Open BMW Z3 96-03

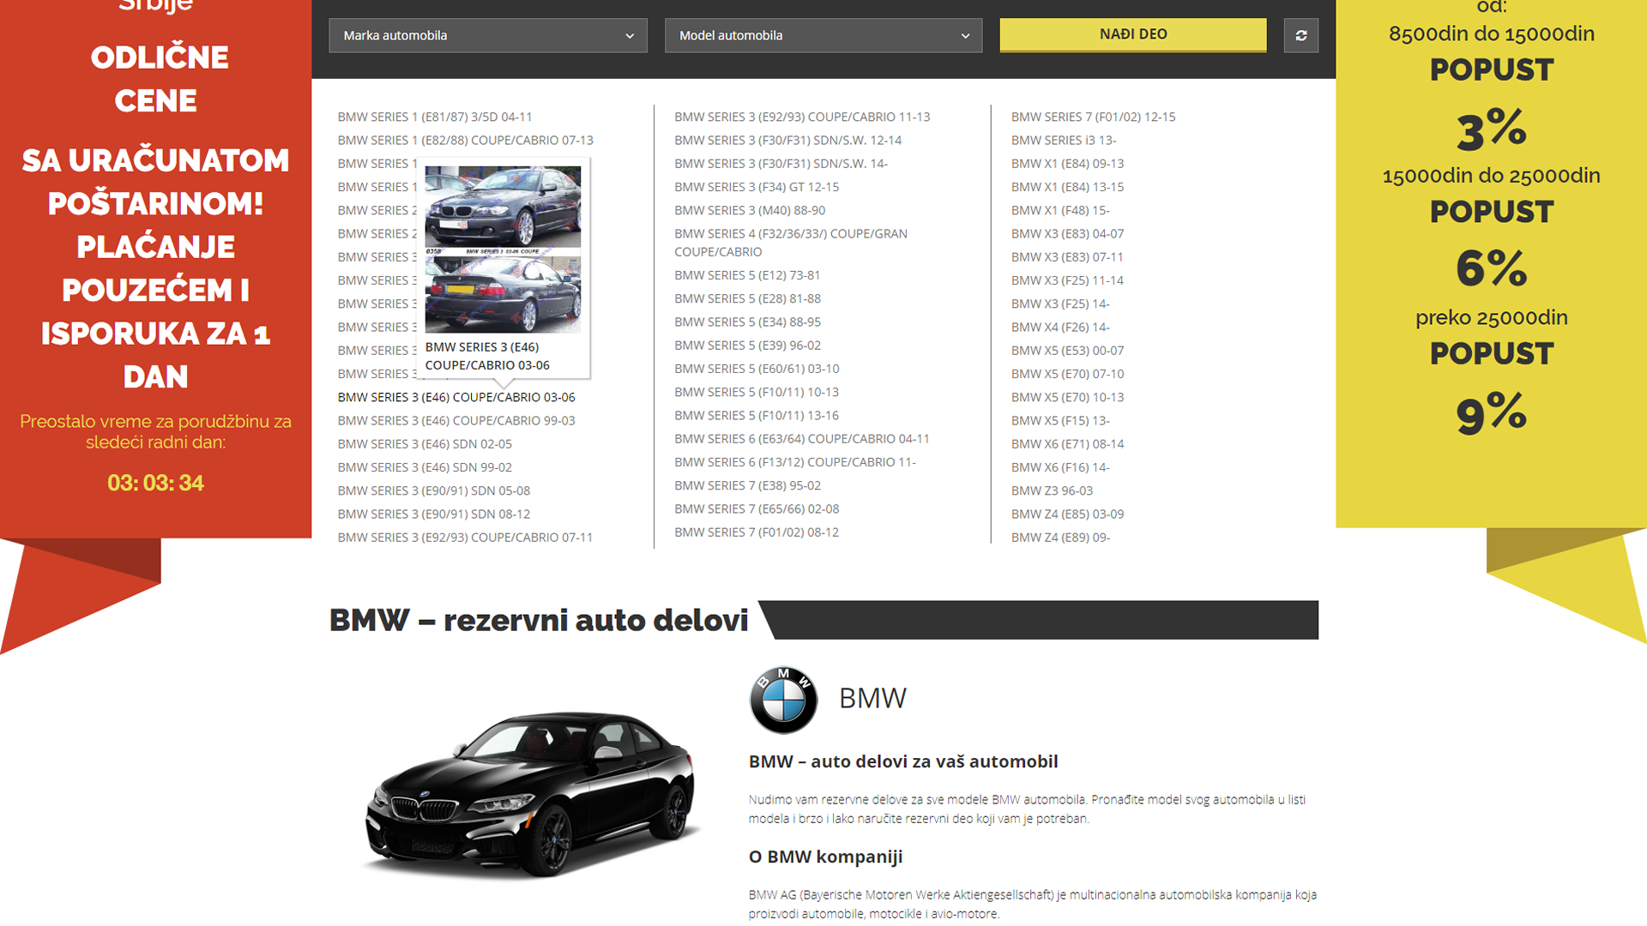(x=1052, y=490)
